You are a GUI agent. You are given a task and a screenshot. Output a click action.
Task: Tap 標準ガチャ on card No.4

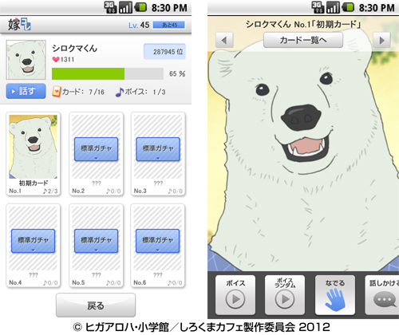click(x=33, y=241)
